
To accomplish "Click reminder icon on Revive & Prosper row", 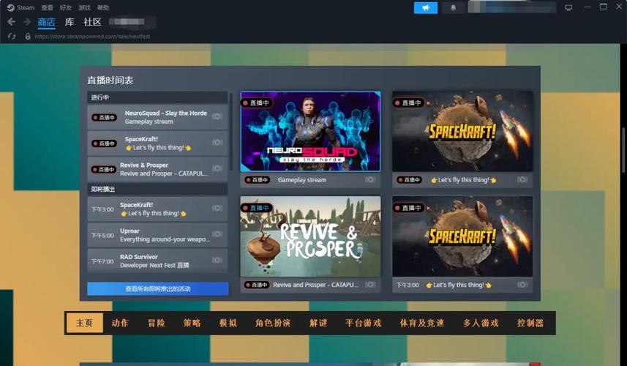I will point(217,168).
